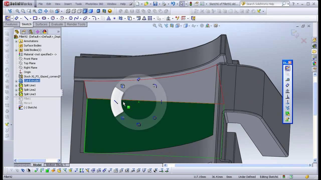This screenshot has width=321, height=180.
Task: Expand the Split Line2 tree node
Action: point(16,90)
